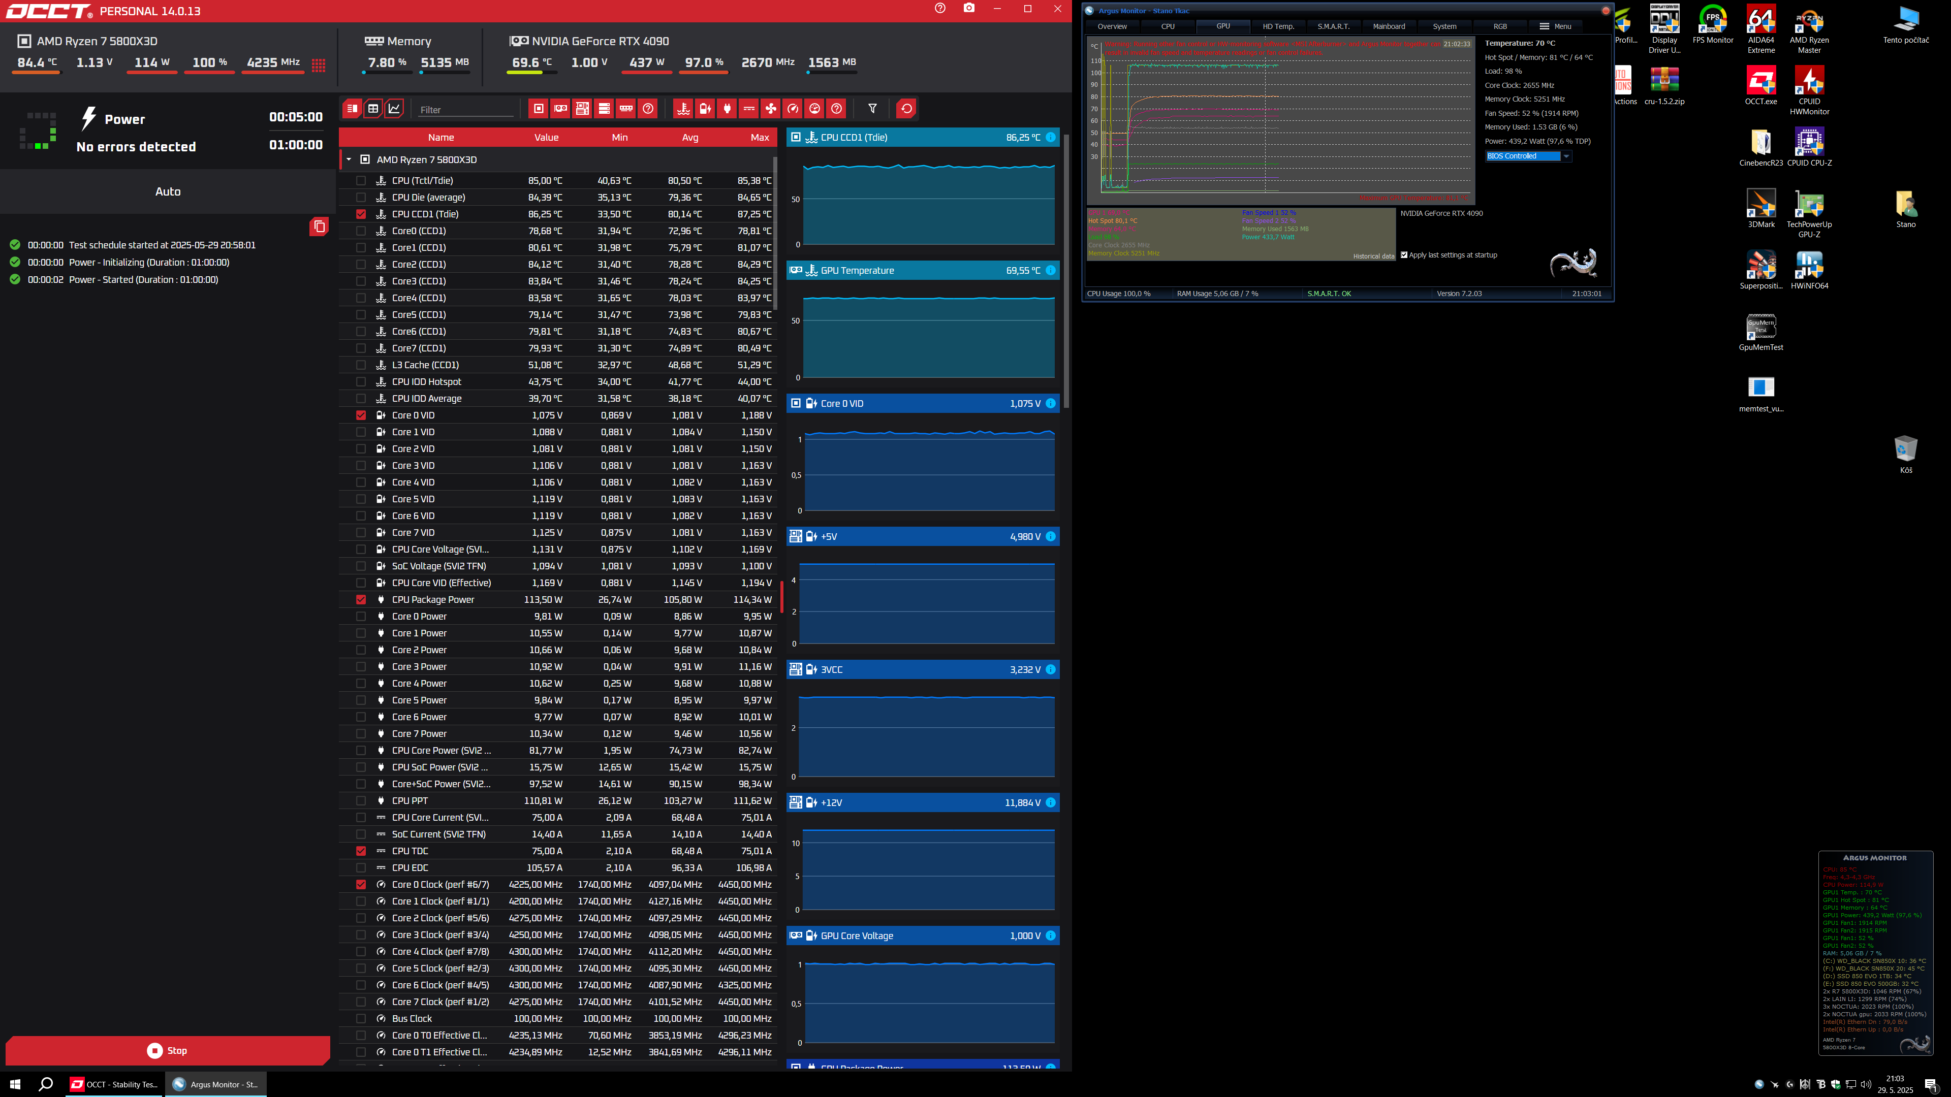Viewport: 1951px width, 1097px height.
Task: Toggle Apply last settings at startup
Action: click(x=1404, y=255)
